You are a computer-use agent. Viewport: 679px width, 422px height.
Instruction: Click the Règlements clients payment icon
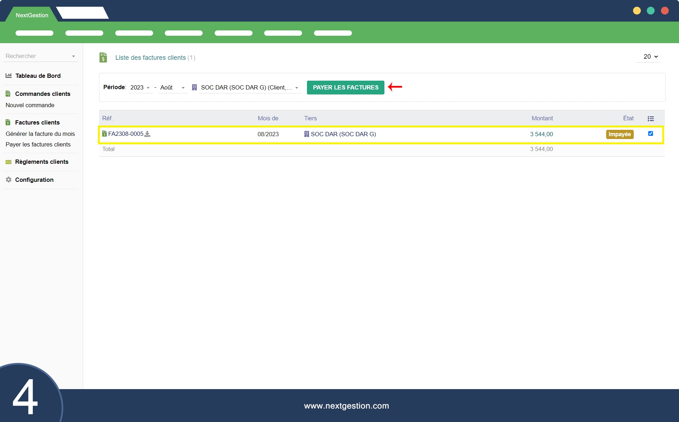8,162
